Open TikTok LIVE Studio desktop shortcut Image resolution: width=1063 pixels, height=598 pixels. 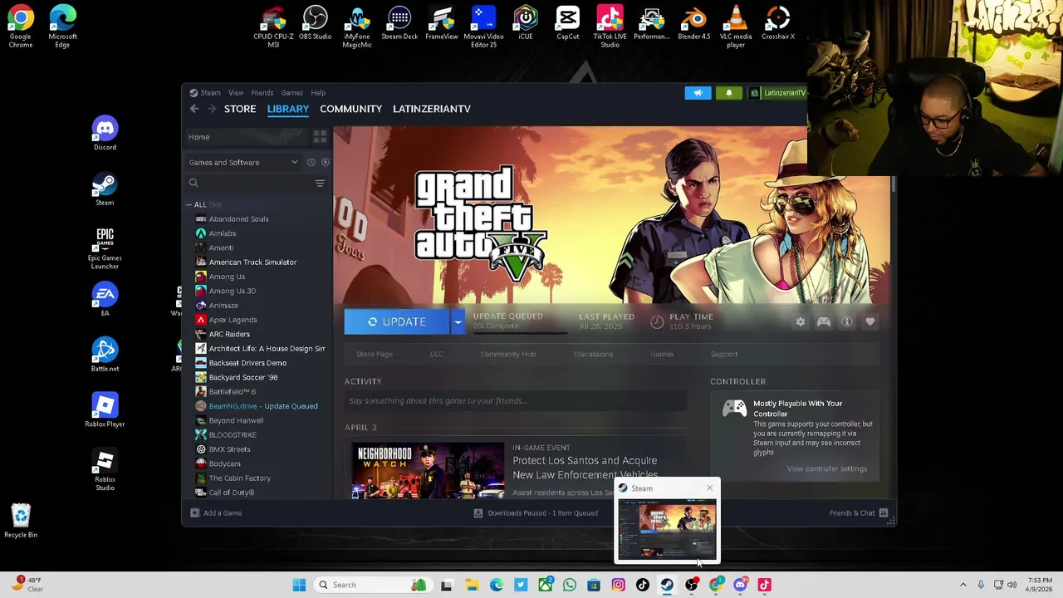click(x=610, y=27)
